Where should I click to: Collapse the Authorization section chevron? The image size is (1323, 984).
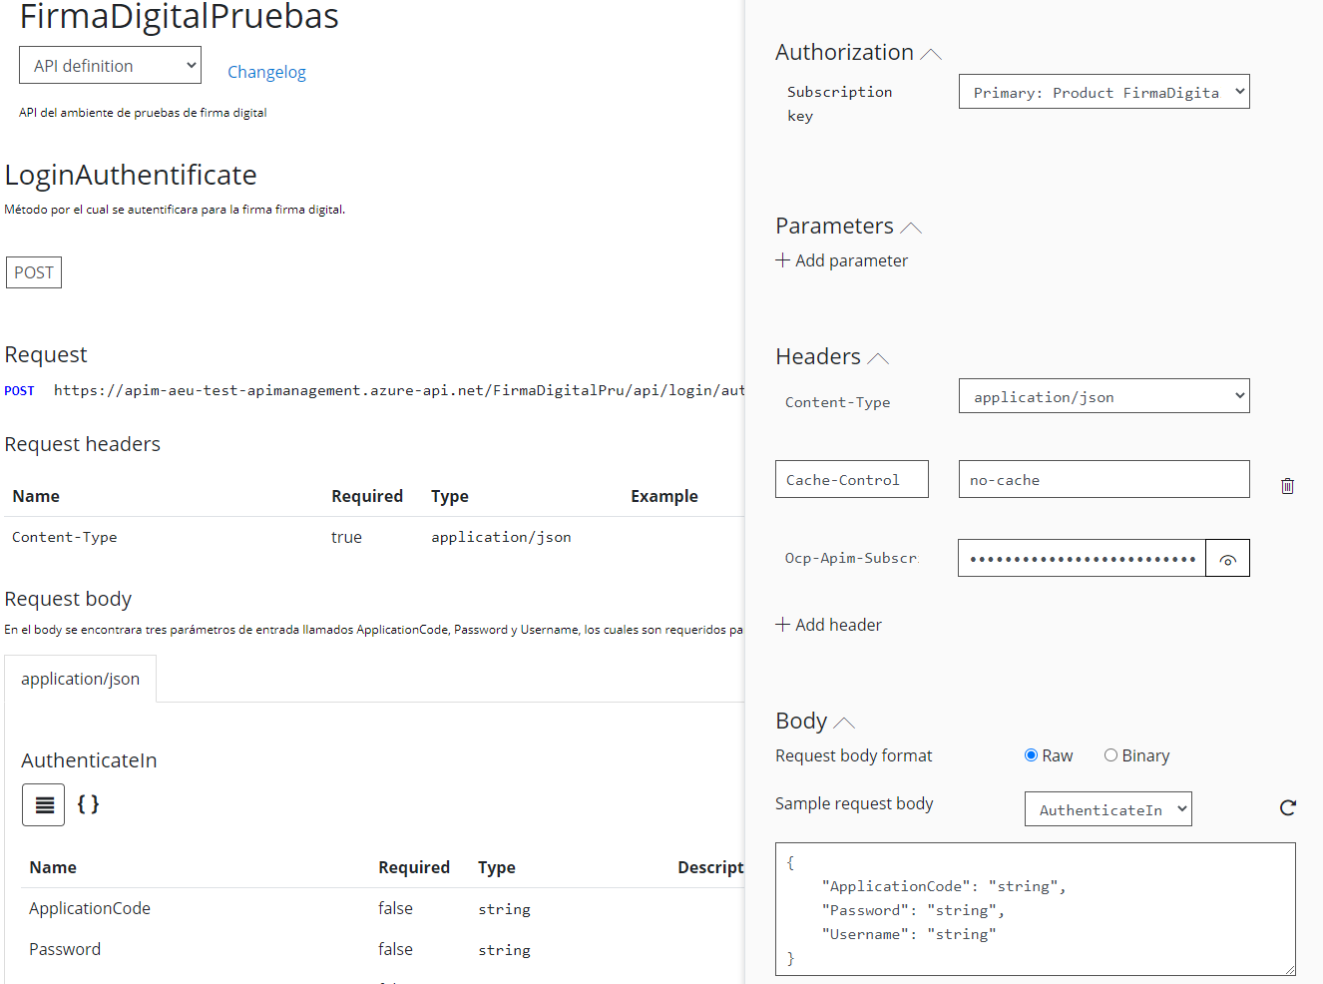(931, 54)
